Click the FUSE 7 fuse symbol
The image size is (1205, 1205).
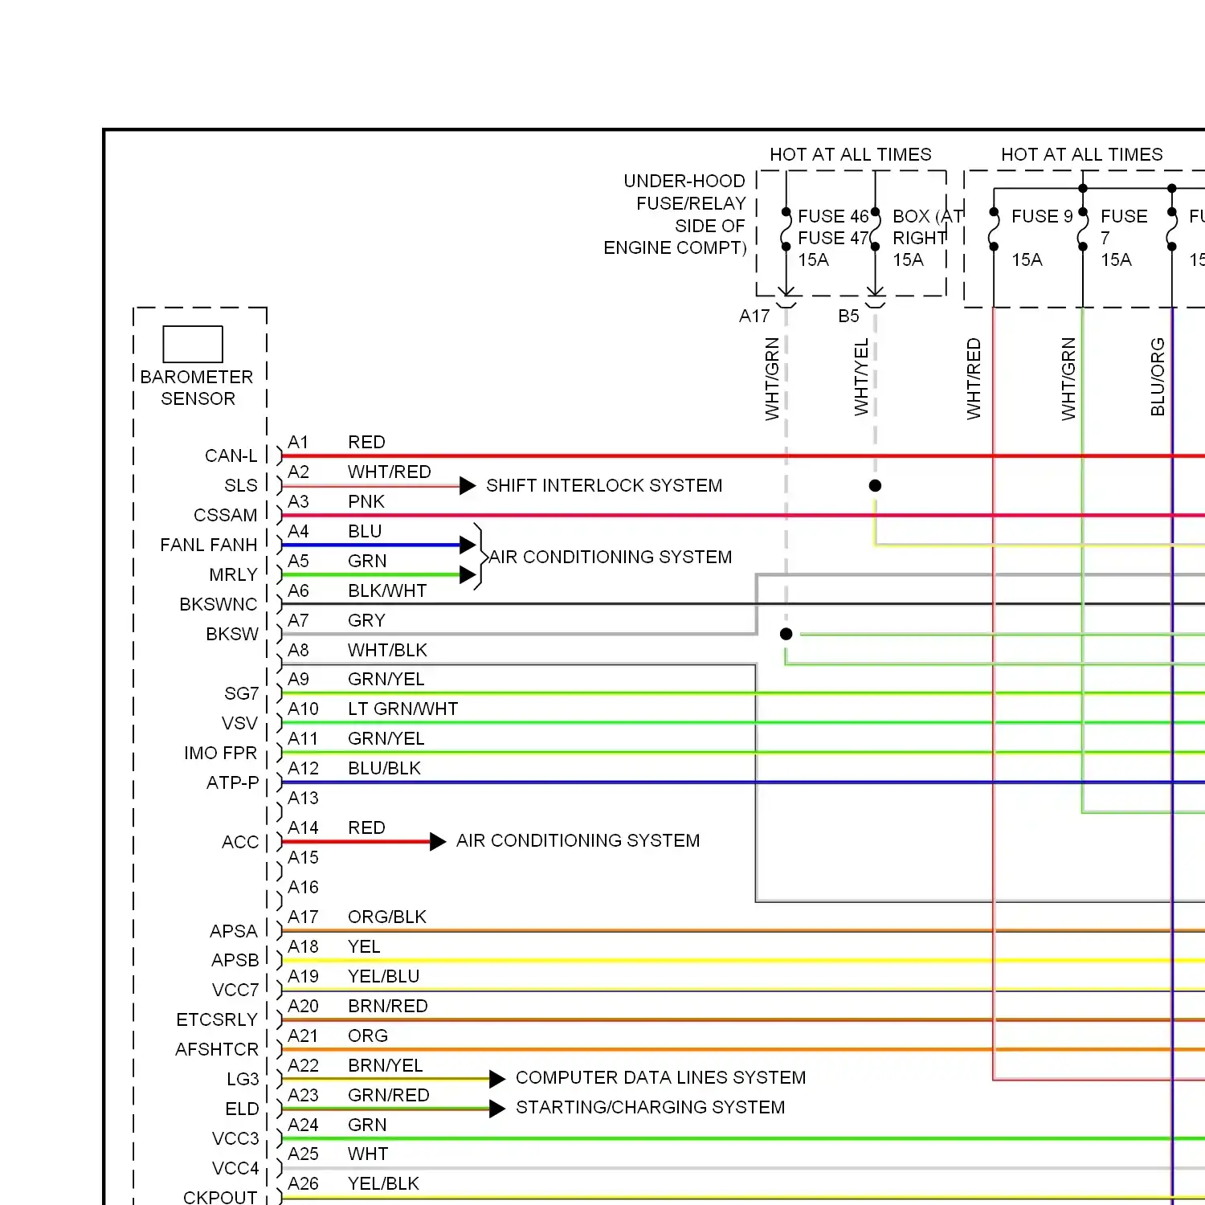click(1083, 230)
